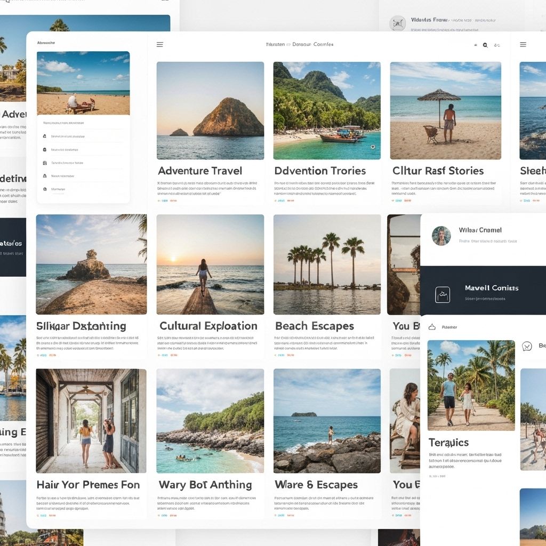
Task: Open the rock island sunset thumbnail
Action: (x=210, y=110)
